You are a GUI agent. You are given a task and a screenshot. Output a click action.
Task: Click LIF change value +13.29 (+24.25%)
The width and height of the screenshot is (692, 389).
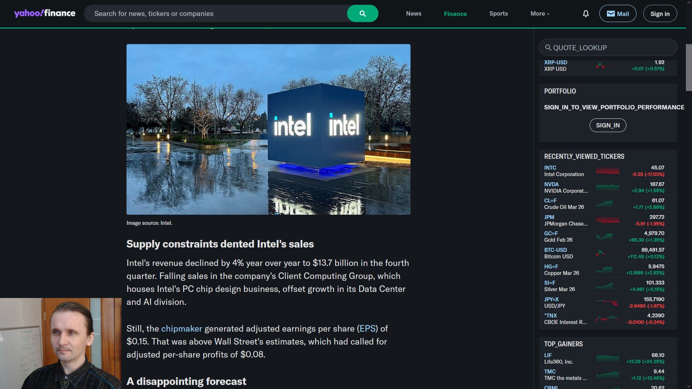pos(645,362)
